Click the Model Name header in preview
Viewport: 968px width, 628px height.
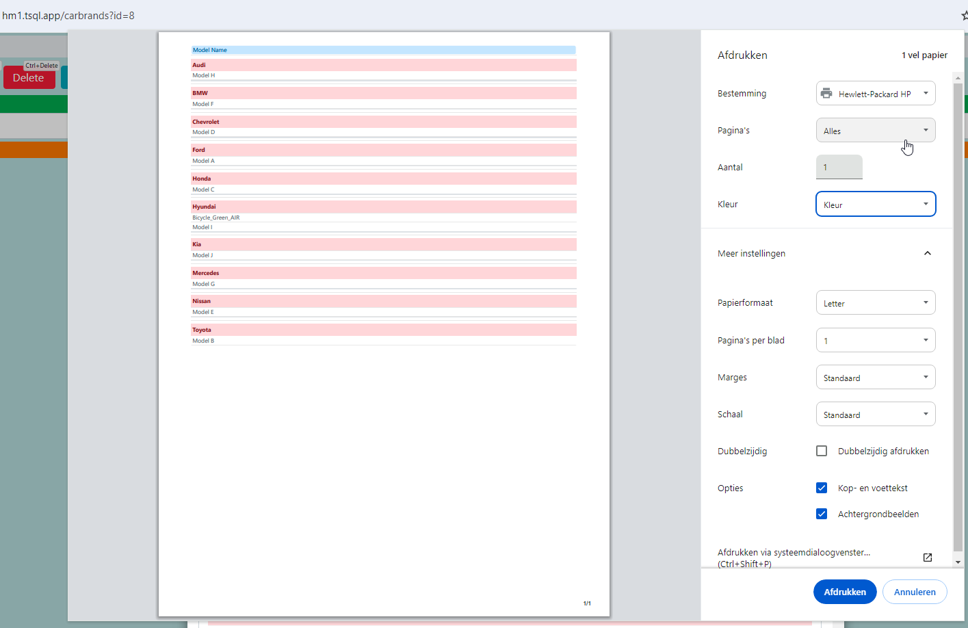click(383, 50)
